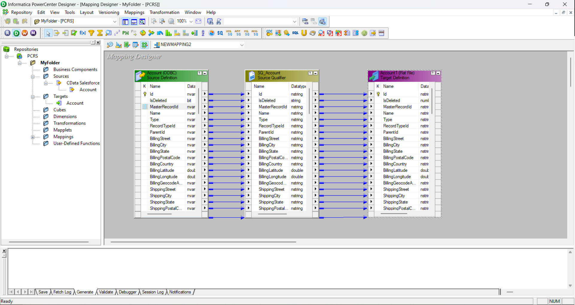Add a Filter transformation with the funnel icon

point(91,33)
